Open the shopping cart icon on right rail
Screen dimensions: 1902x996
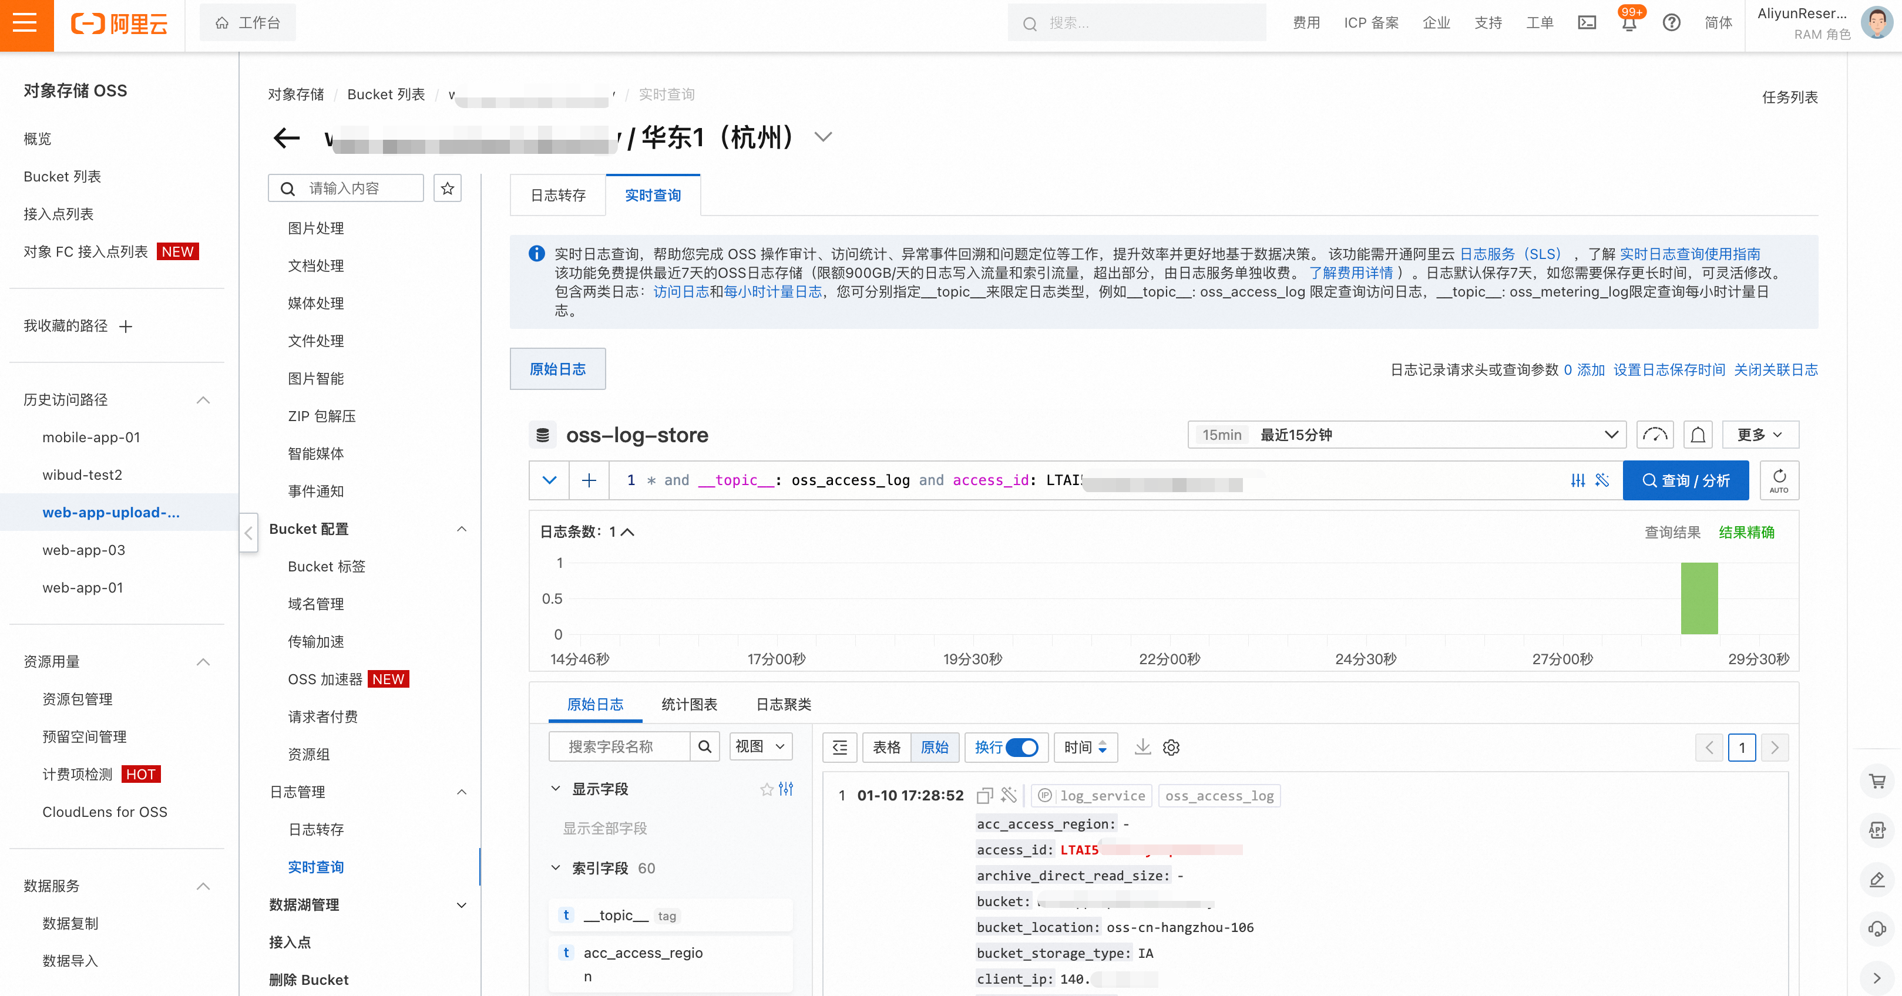click(x=1877, y=781)
